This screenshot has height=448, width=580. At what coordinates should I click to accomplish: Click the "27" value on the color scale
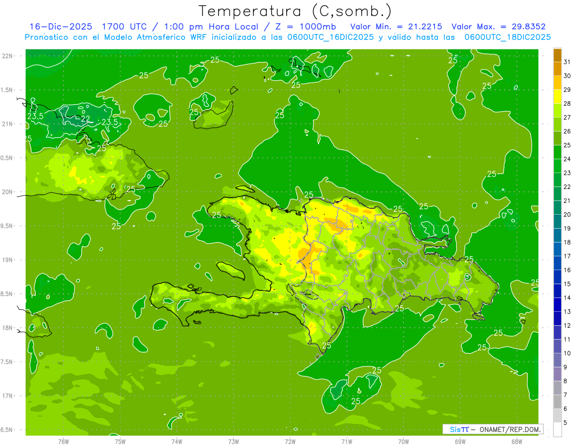[567, 117]
